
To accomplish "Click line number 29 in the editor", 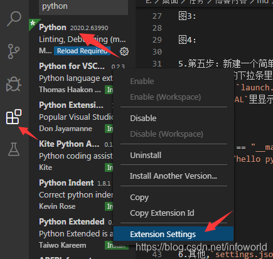I will click(157, 40).
